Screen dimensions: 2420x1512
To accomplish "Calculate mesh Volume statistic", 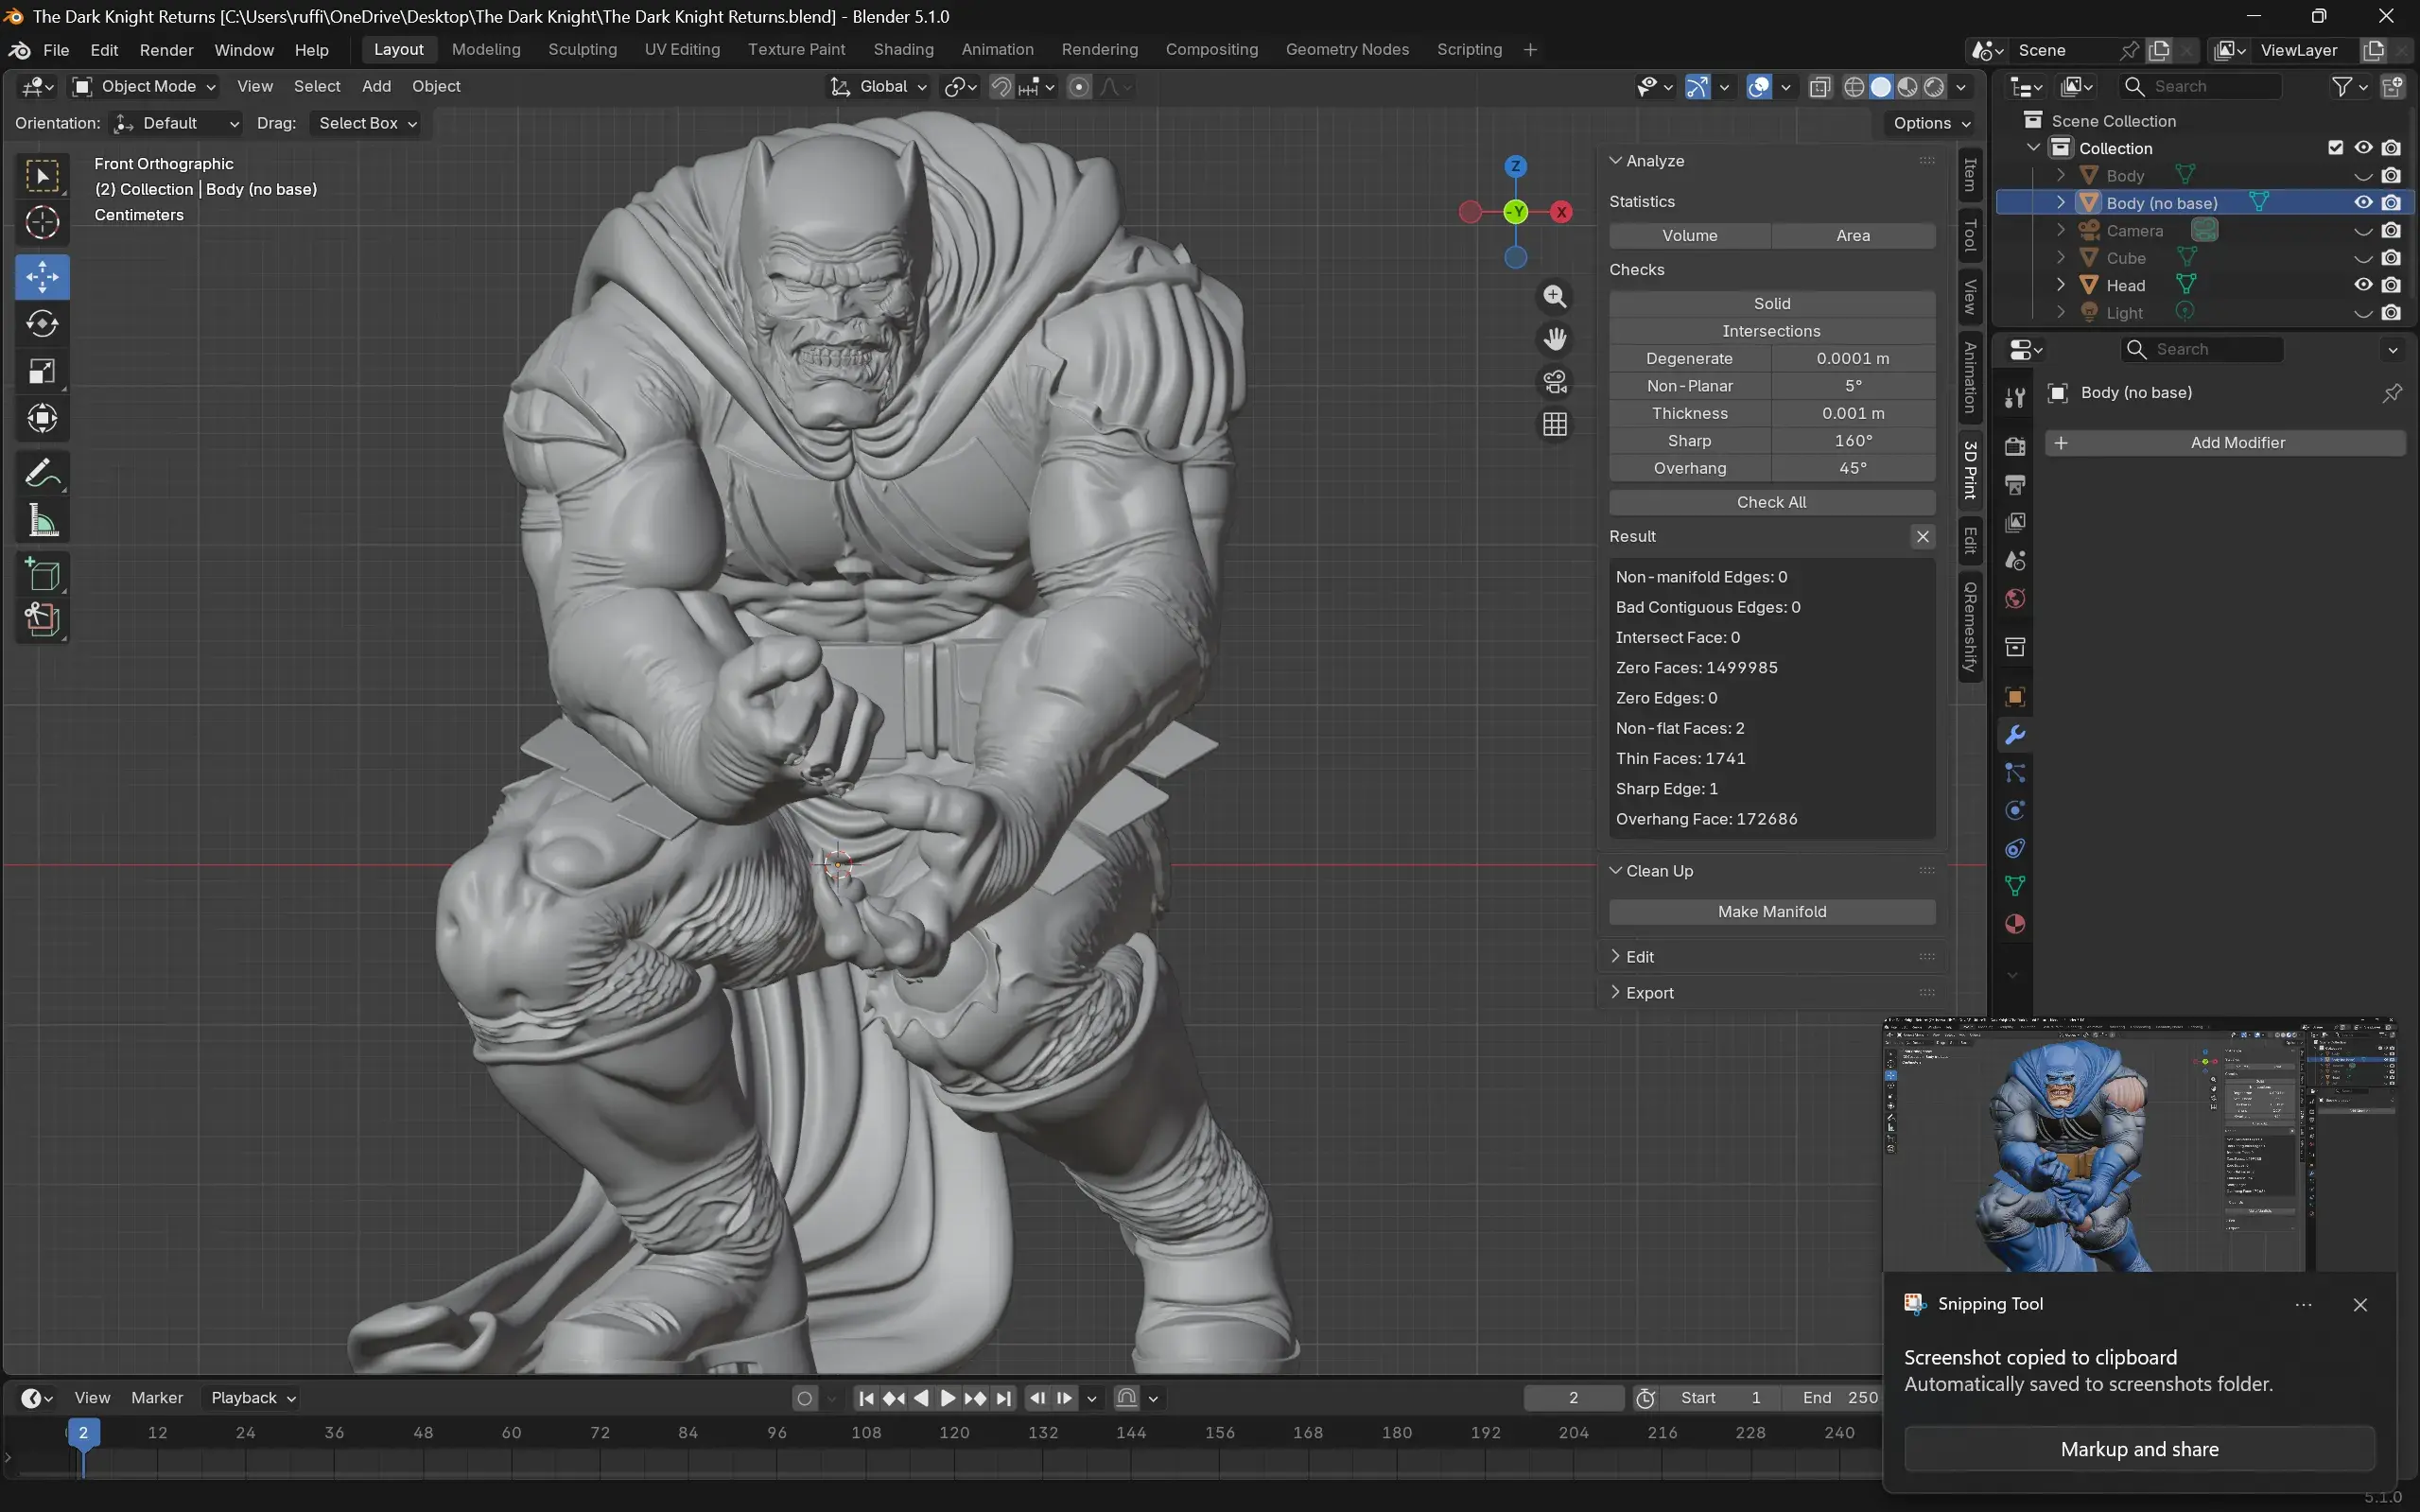I will [x=1689, y=236].
